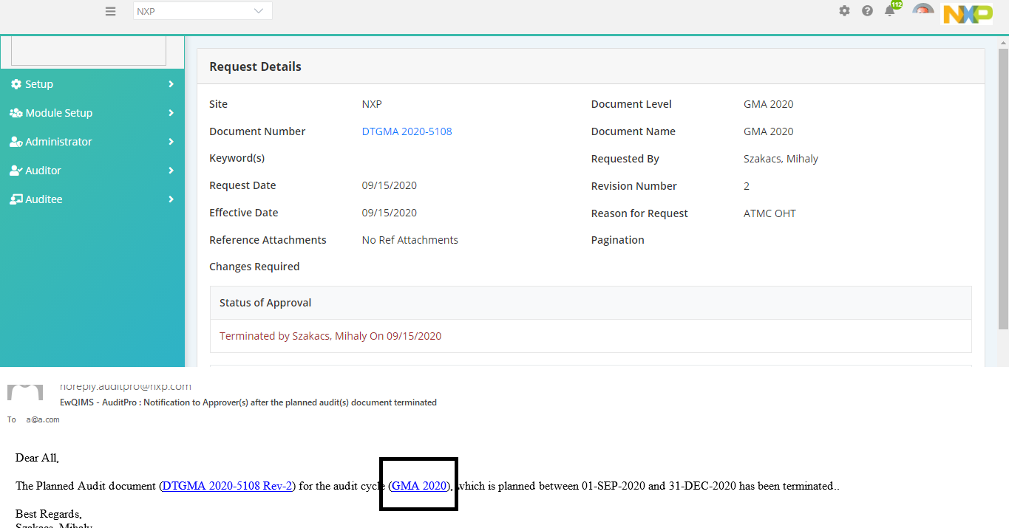Click the Pagination label
Viewport: 1009px width, 528px height.
[x=618, y=240]
